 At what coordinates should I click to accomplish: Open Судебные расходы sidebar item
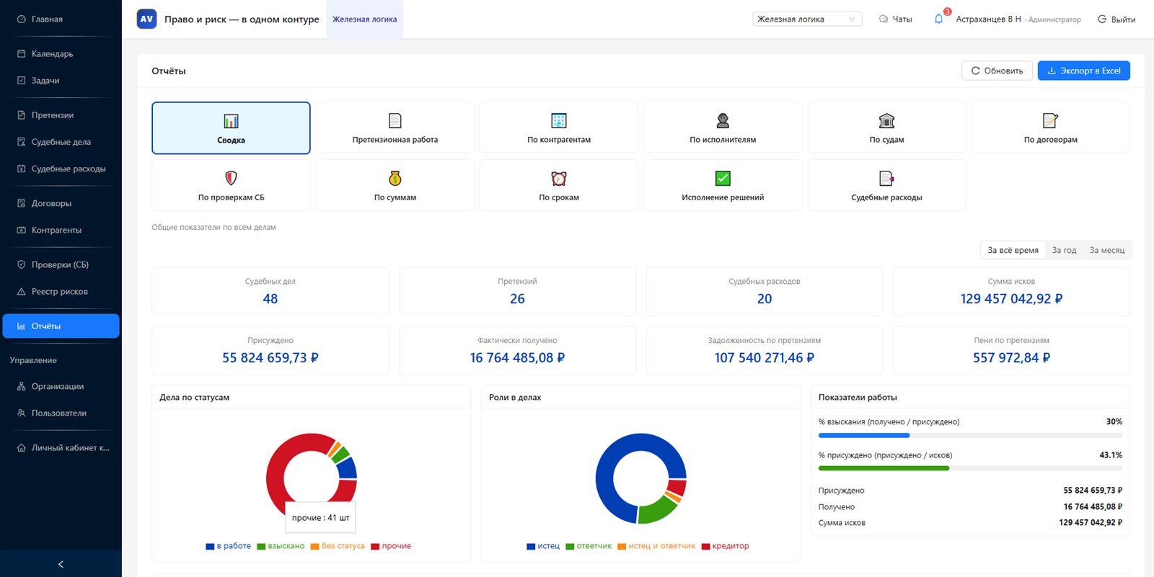[61, 169]
